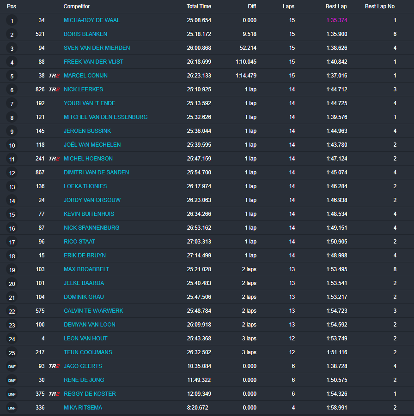This screenshot has width=414, height=416.
Task: Click the DNF badge for Mika Ritsema
Action: [x=12, y=408]
